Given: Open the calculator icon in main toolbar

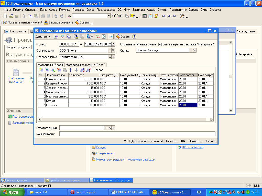Looking at the screenshot, I should click(145, 16).
